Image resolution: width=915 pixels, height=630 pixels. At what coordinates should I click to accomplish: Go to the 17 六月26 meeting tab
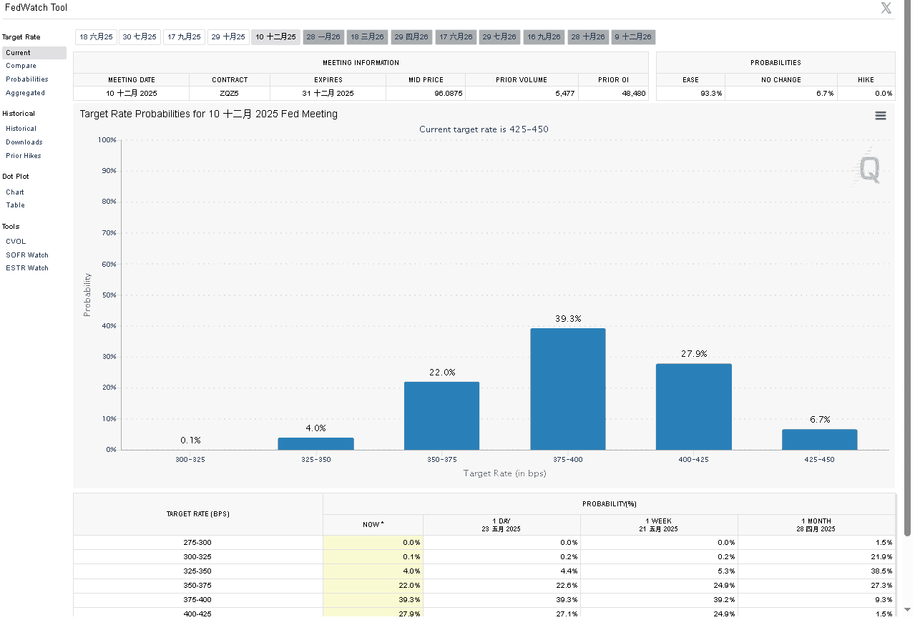tap(456, 37)
